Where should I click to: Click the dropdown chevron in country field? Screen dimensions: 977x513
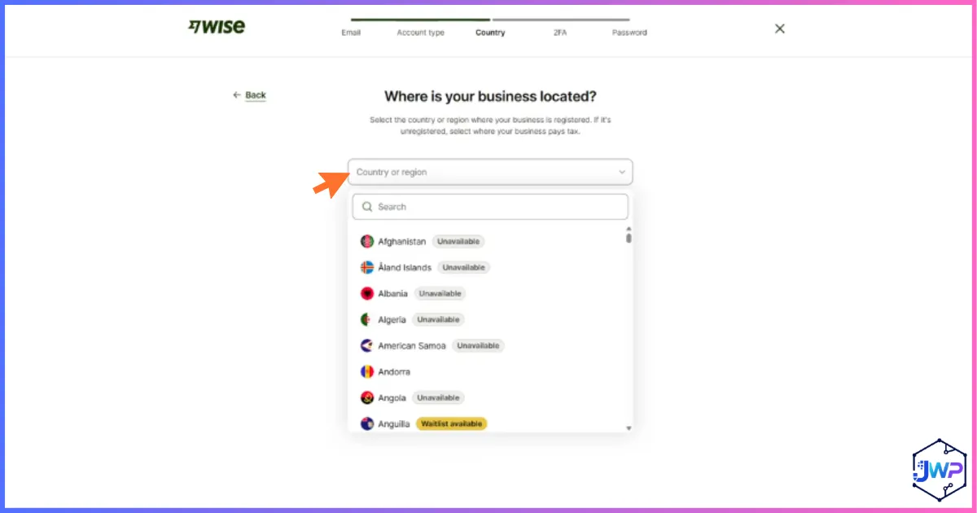[x=621, y=172]
